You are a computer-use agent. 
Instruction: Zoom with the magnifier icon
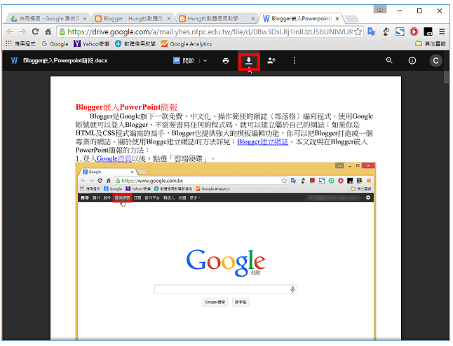[x=389, y=60]
